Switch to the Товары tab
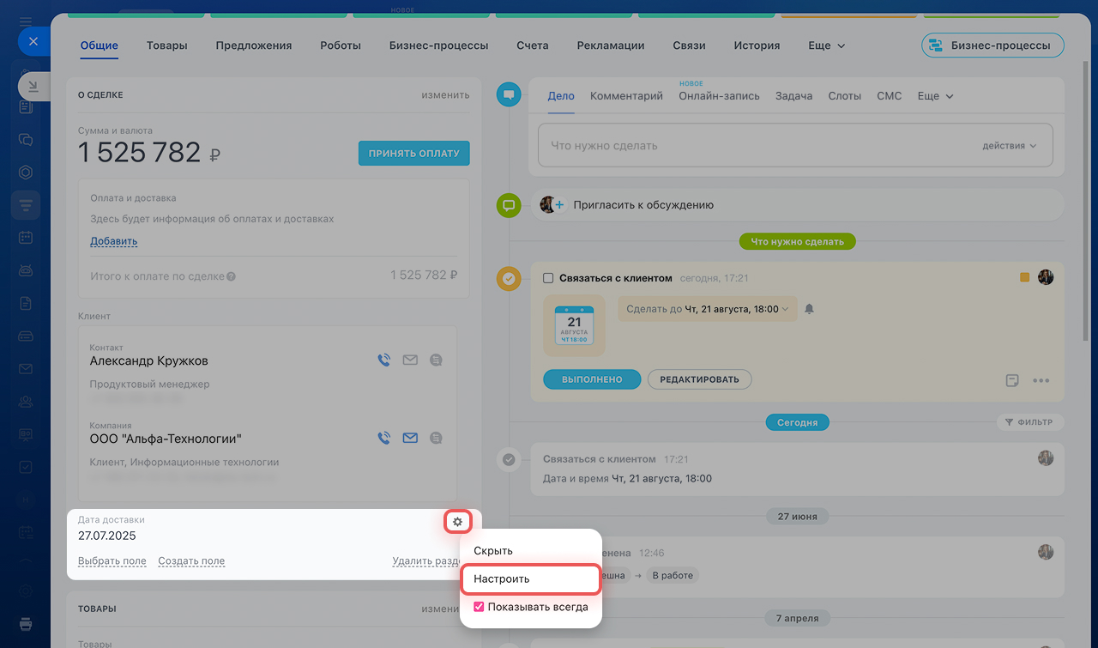 [x=167, y=45]
